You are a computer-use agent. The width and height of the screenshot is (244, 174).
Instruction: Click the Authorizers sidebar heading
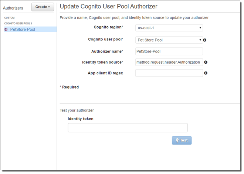[x=13, y=8]
